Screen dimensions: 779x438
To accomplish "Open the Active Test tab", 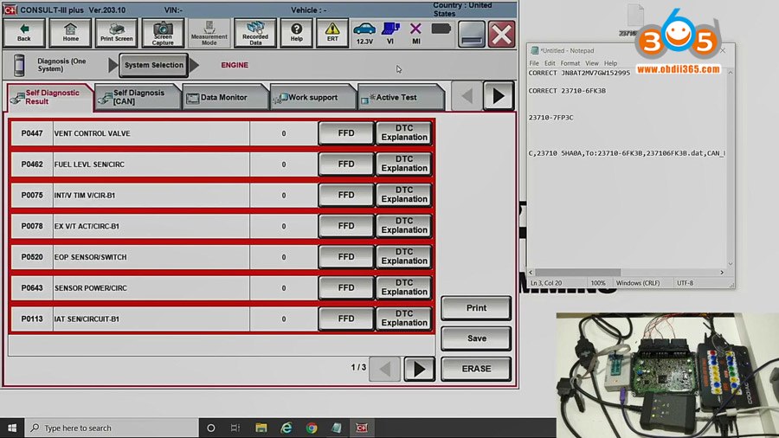I will click(399, 97).
